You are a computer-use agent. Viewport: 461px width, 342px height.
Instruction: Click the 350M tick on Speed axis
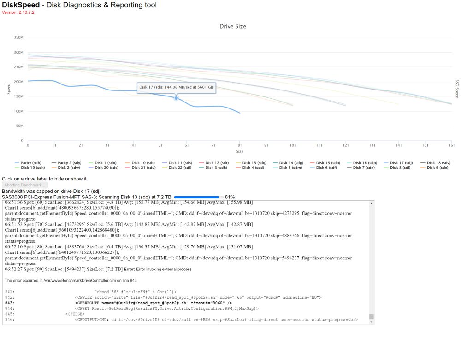(x=18, y=37)
